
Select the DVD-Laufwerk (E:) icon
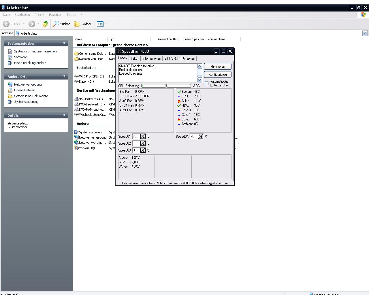(x=76, y=104)
